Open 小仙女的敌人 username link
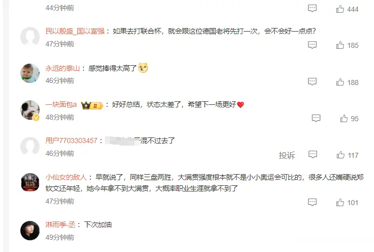 [66, 177]
